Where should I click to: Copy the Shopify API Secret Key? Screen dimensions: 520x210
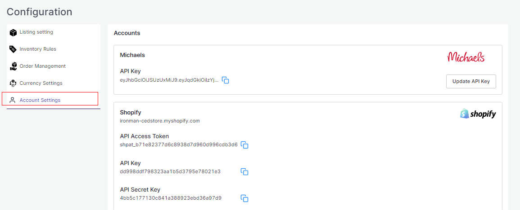point(244,198)
